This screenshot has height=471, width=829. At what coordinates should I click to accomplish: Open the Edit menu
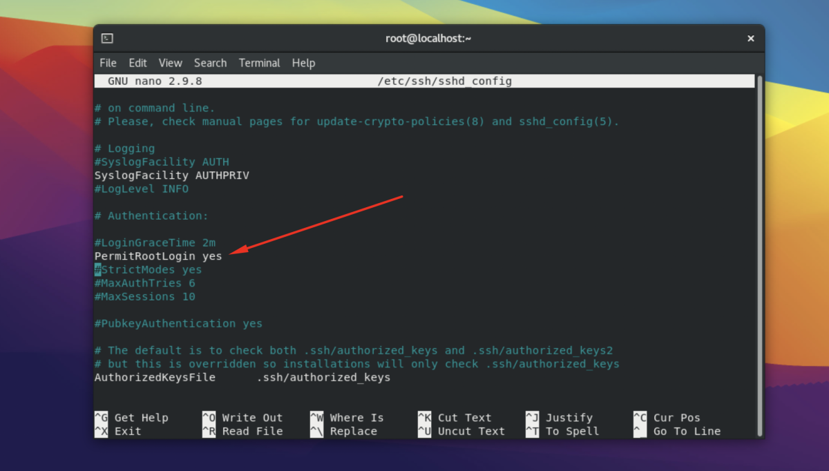pyautogui.click(x=137, y=63)
